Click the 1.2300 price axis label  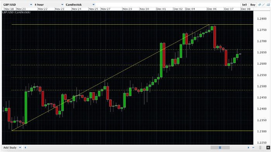tap(262, 131)
